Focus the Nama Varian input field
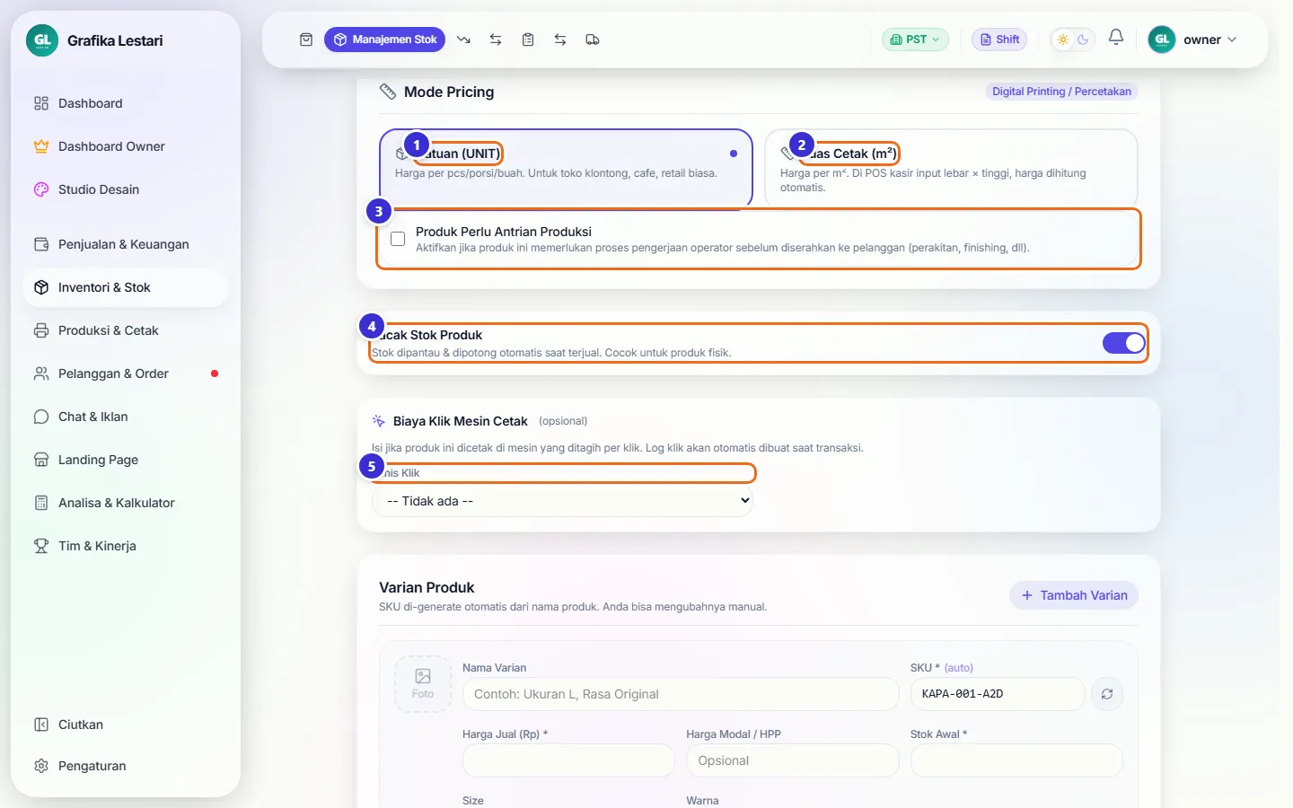 coord(681,694)
